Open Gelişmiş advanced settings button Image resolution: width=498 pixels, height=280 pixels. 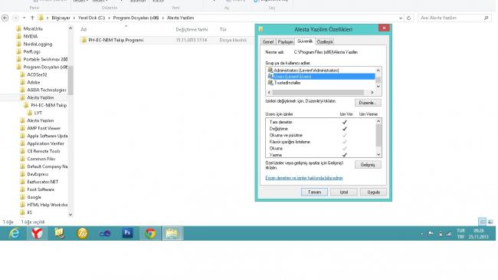(x=368, y=165)
